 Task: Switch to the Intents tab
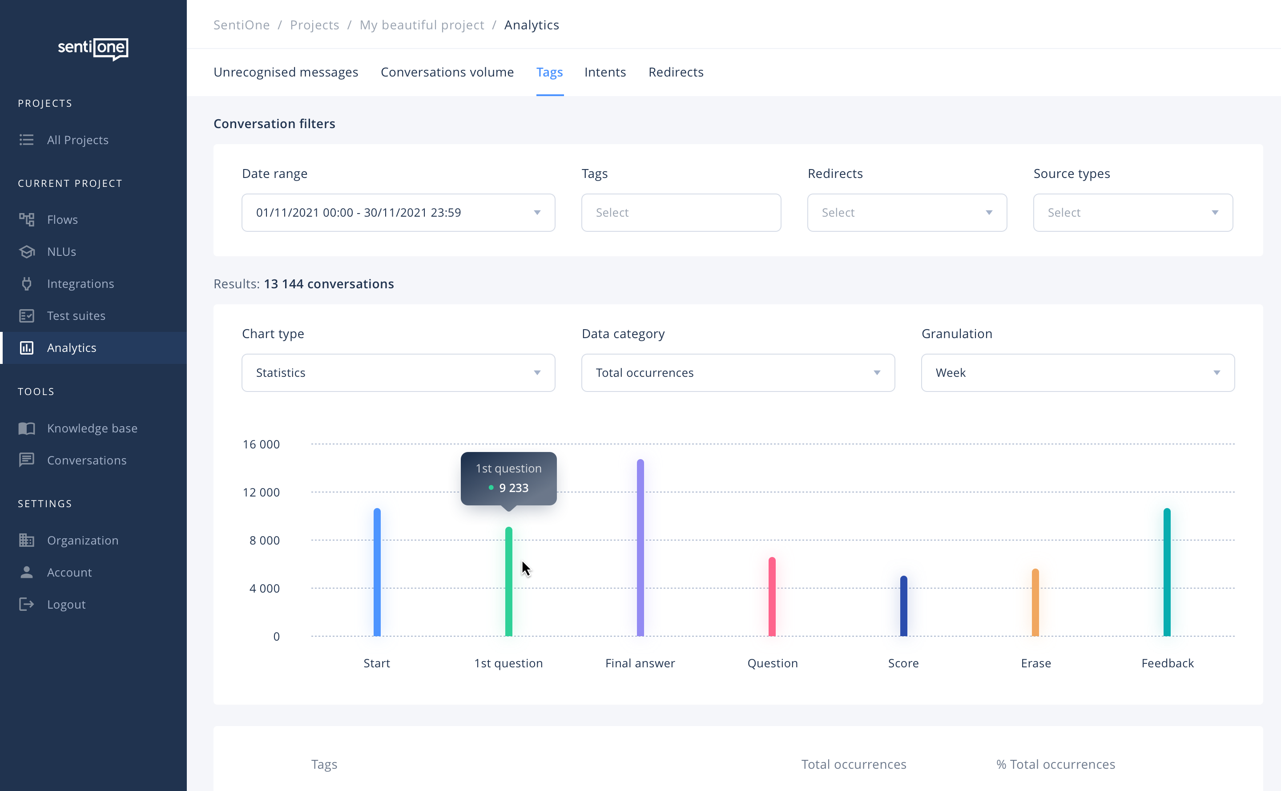[x=604, y=72]
